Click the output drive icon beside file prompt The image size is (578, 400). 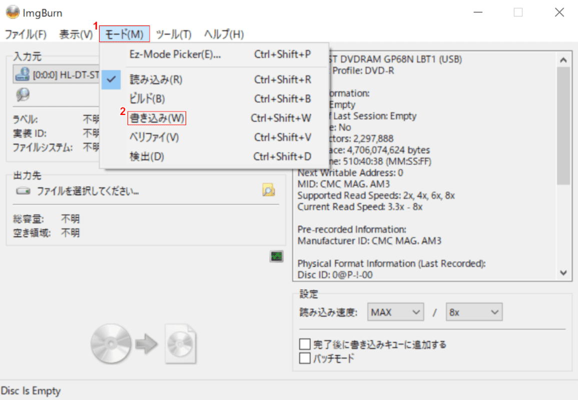[x=23, y=191]
